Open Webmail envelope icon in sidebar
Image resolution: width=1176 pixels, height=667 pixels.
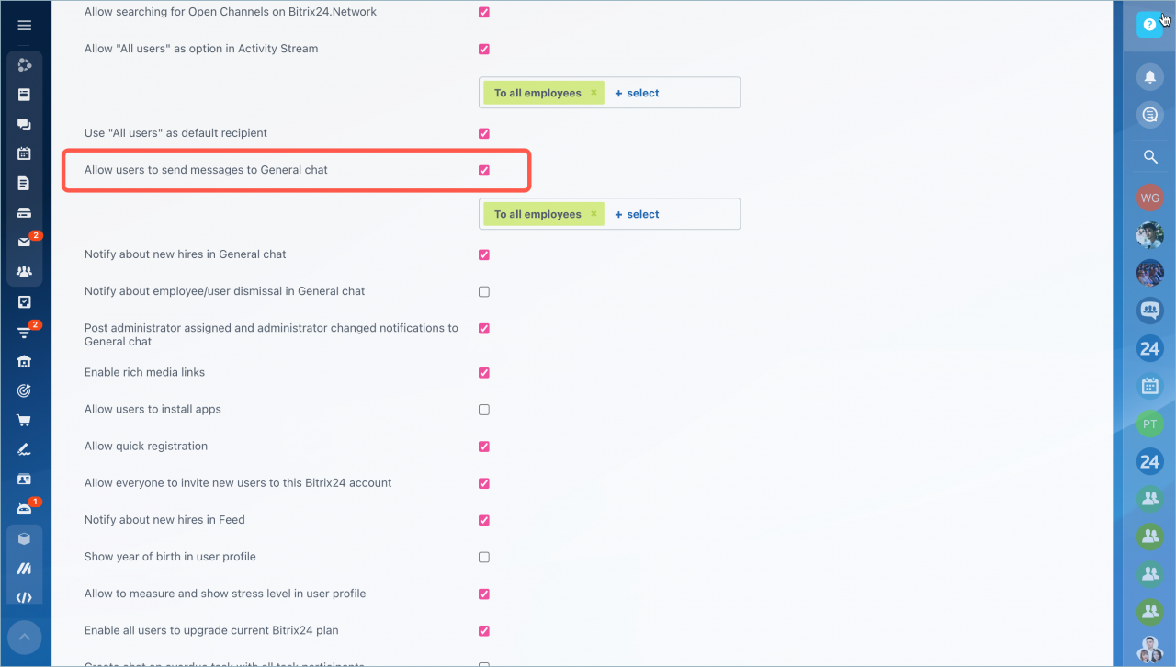click(x=25, y=243)
